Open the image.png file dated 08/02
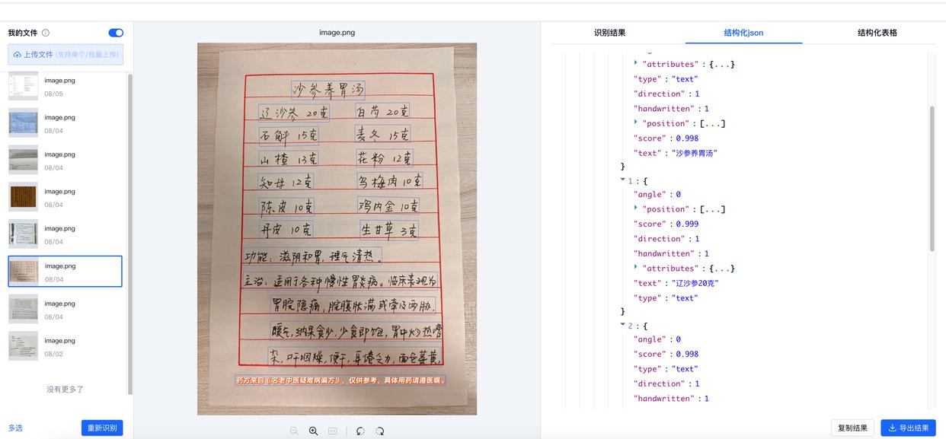 point(66,347)
